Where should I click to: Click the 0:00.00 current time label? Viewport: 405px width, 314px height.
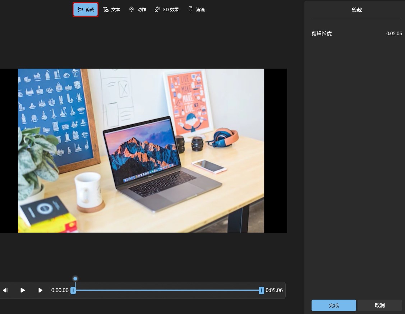pyautogui.click(x=60, y=290)
